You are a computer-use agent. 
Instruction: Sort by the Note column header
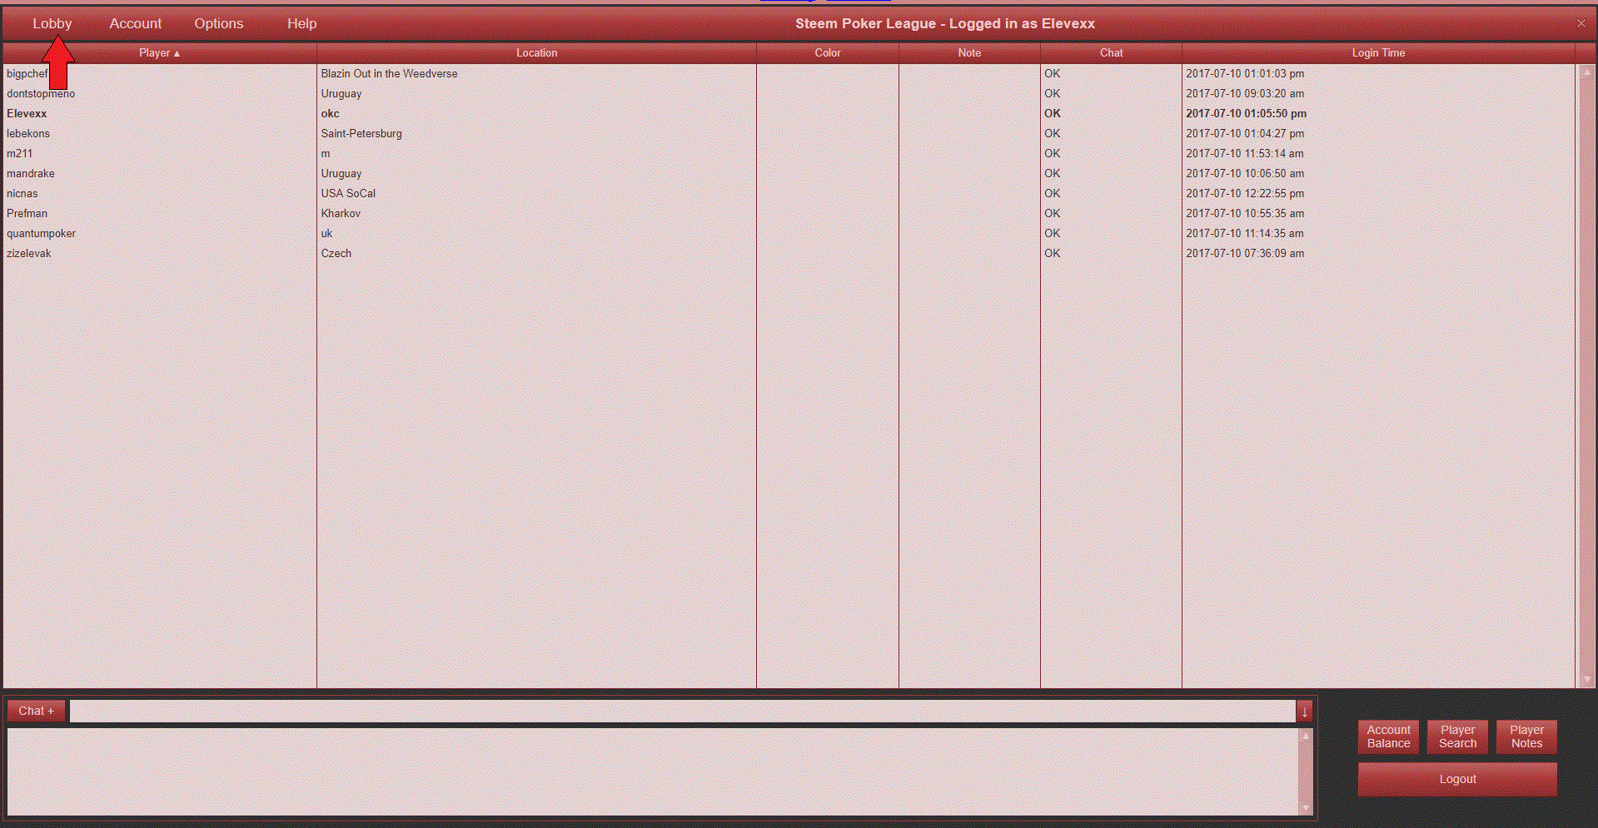tap(969, 52)
